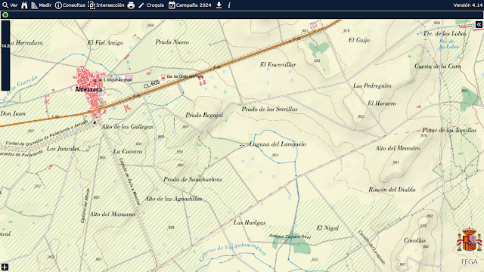
Task: Click the information 'i' icon
Action: 229,5
